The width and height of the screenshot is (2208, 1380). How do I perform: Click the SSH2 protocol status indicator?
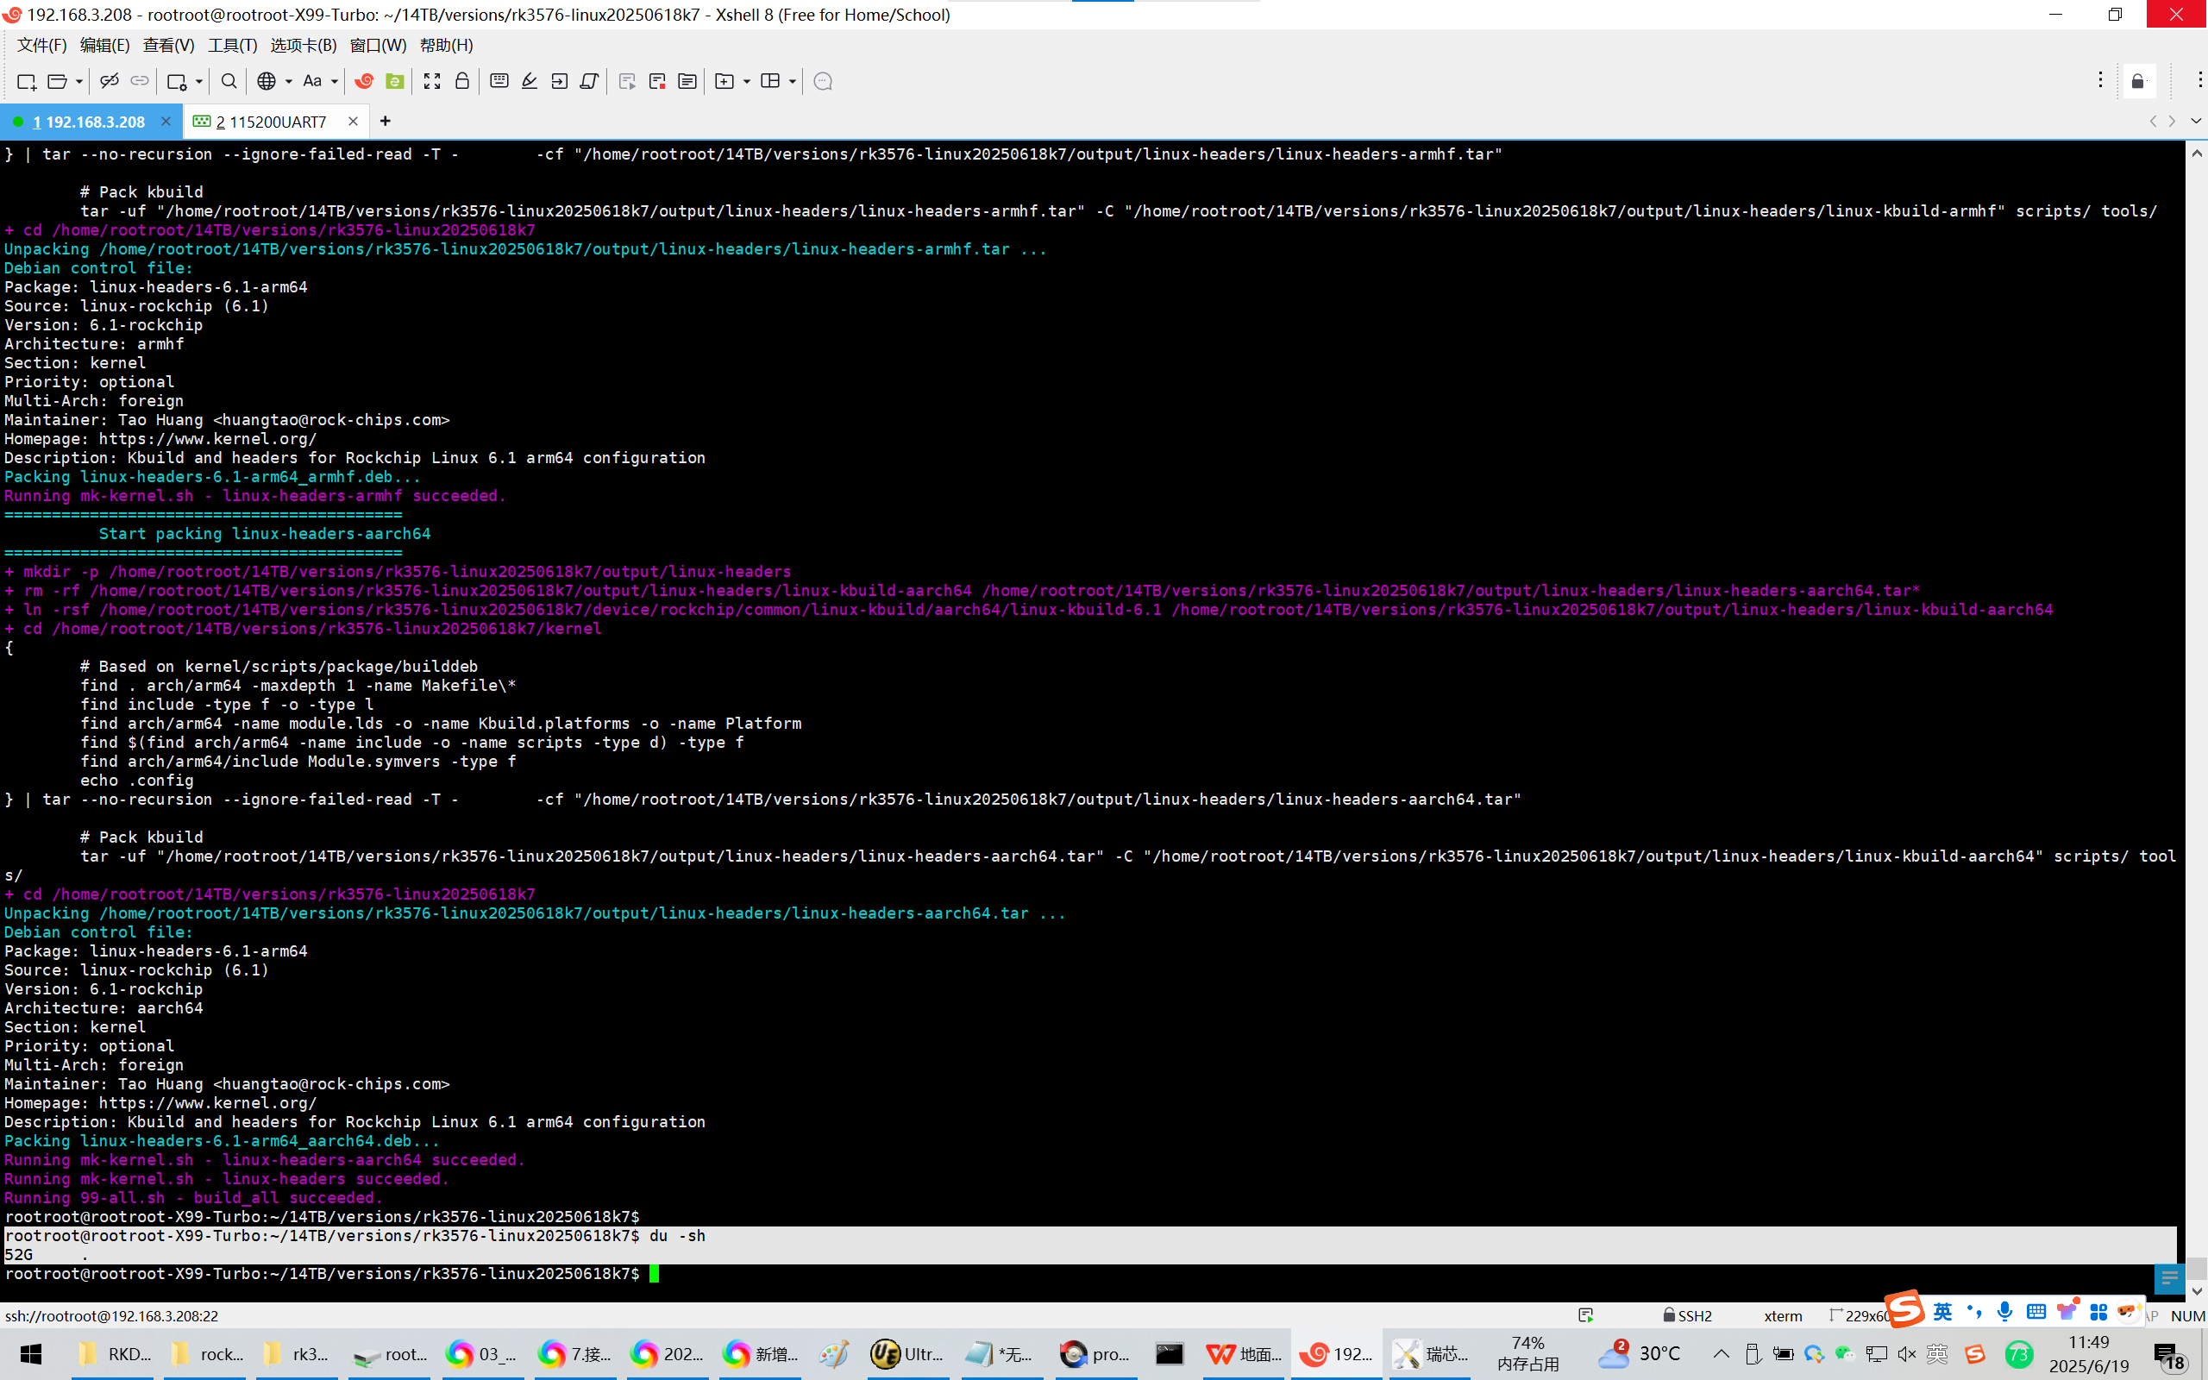[1687, 1315]
